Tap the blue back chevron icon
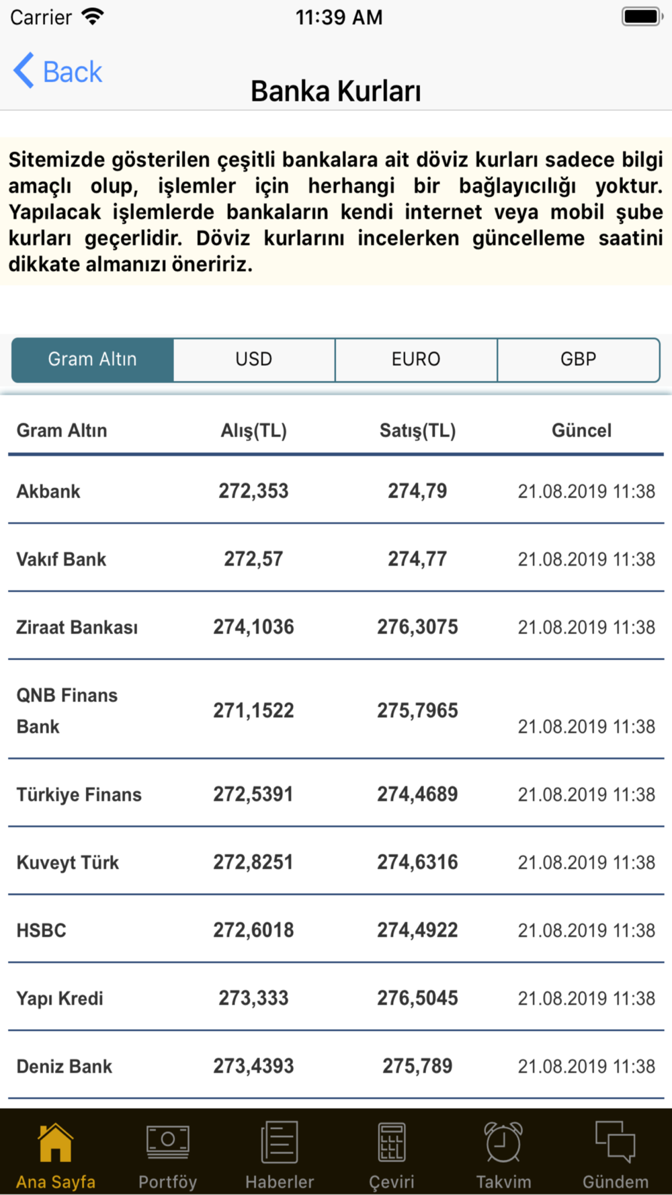The image size is (672, 1195). click(x=24, y=71)
